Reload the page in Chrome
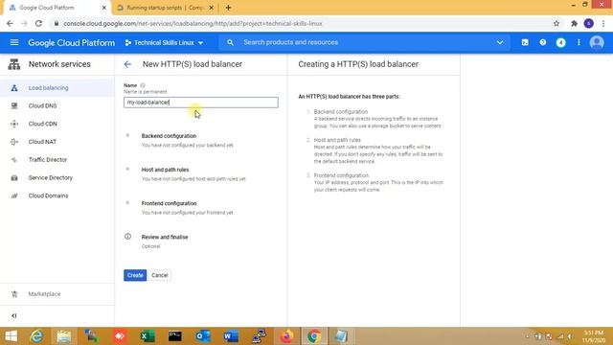The width and height of the screenshot is (613, 345). [38, 23]
